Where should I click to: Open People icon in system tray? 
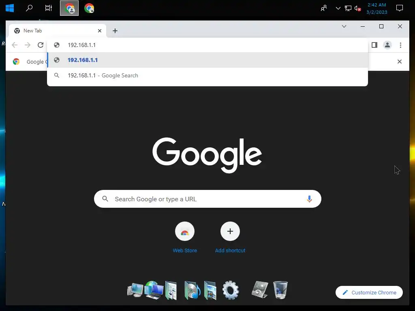[324, 8]
